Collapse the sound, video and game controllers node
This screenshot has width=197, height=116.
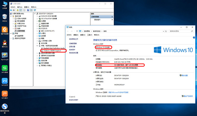pyautogui.click(x=37, y=46)
